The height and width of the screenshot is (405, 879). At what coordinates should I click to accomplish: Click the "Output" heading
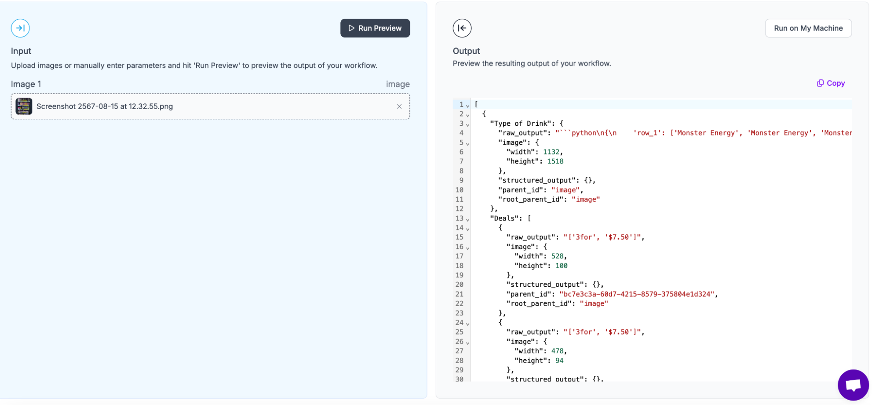[466, 51]
